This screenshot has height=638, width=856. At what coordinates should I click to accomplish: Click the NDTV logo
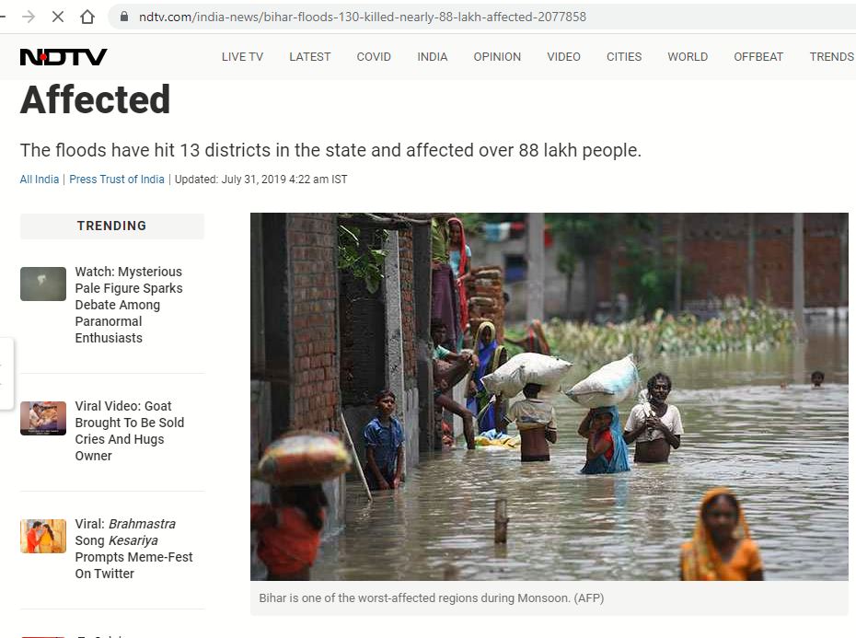pos(64,57)
